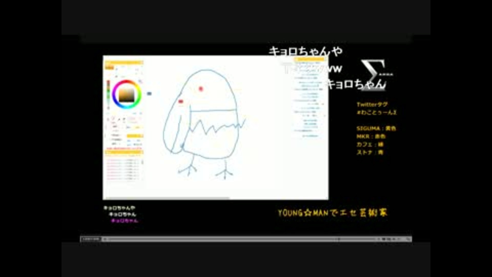Choose a shade in the color wheel's square

pyautogui.click(x=127, y=94)
